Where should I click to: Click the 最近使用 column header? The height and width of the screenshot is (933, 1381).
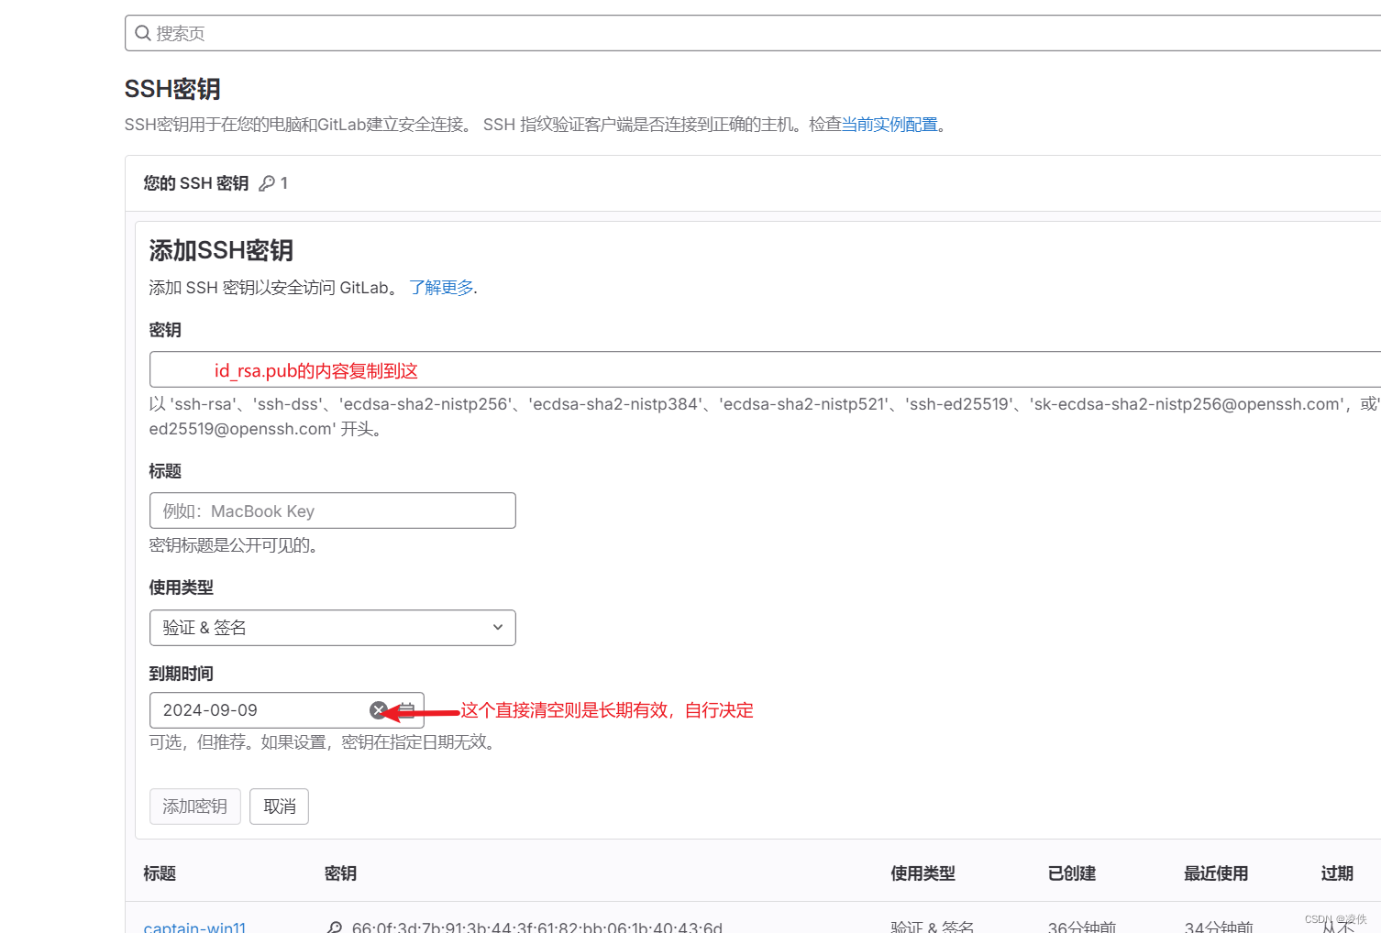1216,873
